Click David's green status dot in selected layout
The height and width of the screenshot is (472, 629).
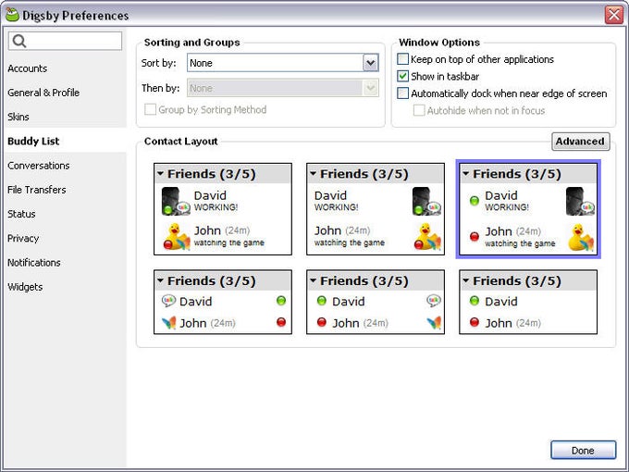point(475,200)
